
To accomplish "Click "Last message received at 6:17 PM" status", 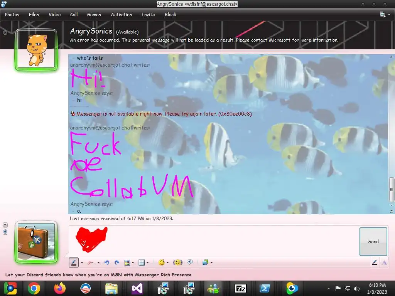I will pyautogui.click(x=122, y=219).
